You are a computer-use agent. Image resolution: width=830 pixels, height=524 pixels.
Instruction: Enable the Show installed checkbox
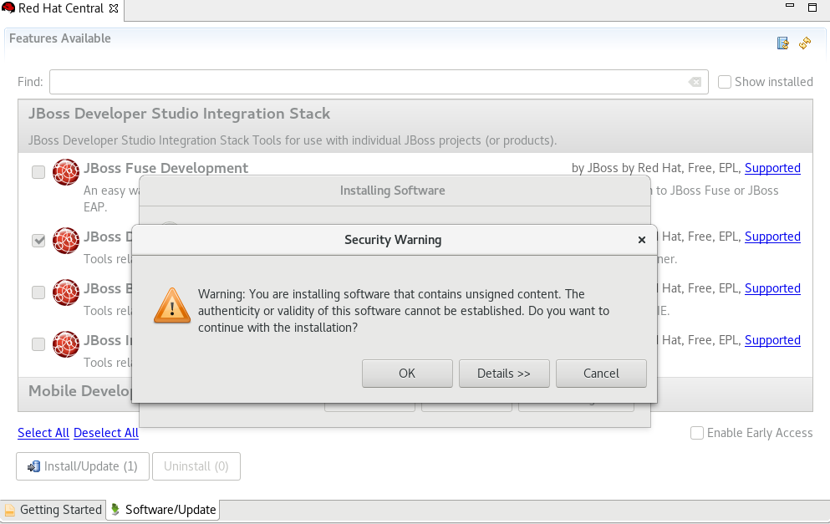click(725, 81)
